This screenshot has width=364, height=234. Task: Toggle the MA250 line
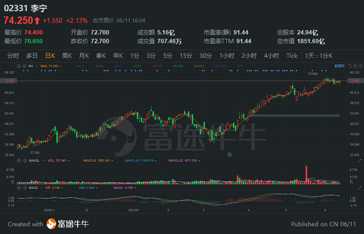[x=178, y=66]
